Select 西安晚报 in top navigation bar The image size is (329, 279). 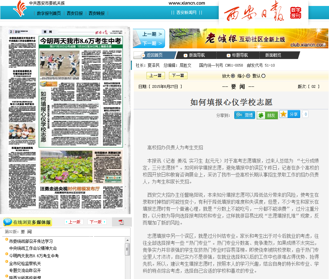pyautogui.click(x=96, y=13)
